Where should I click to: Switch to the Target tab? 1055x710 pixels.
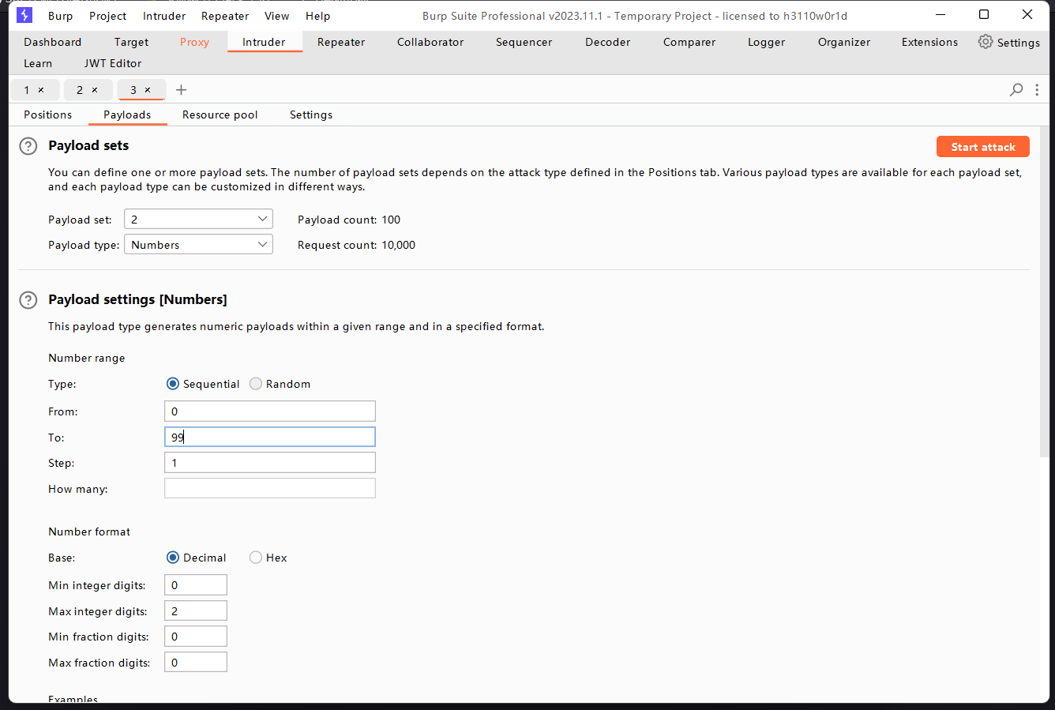tap(131, 42)
